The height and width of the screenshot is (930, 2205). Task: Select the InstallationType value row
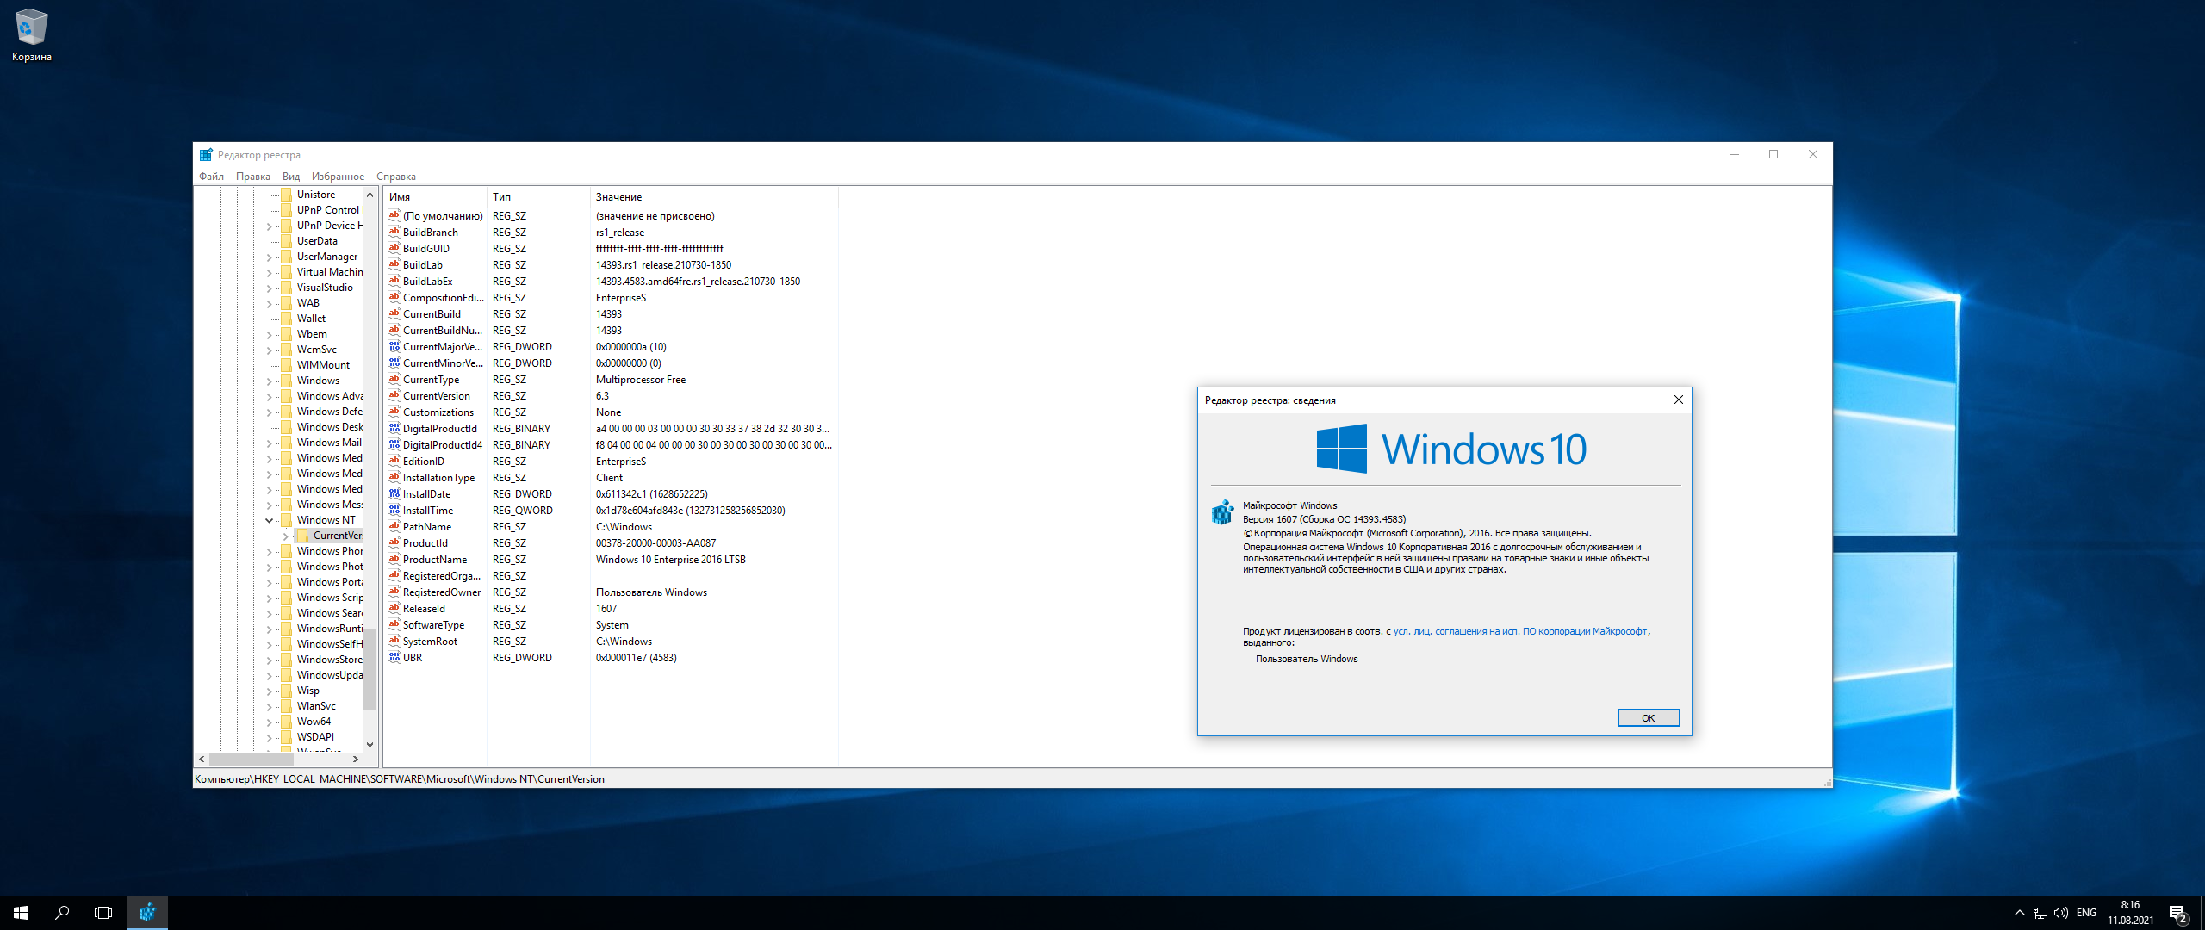point(611,477)
